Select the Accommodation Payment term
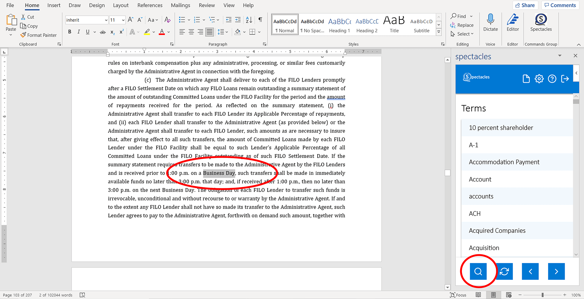Screen dimensions: 584x299 pyautogui.click(x=504, y=162)
